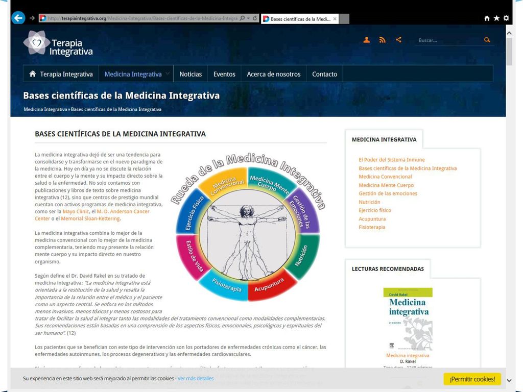Image resolution: width=523 pixels, height=392 pixels.
Task: Open favorites with the star icon
Action: (x=496, y=18)
